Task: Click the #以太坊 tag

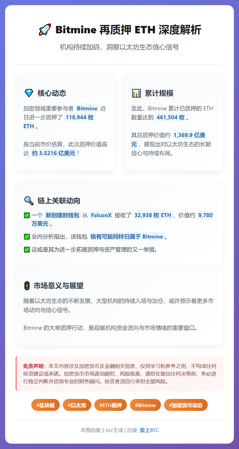Action: [x=77, y=405]
